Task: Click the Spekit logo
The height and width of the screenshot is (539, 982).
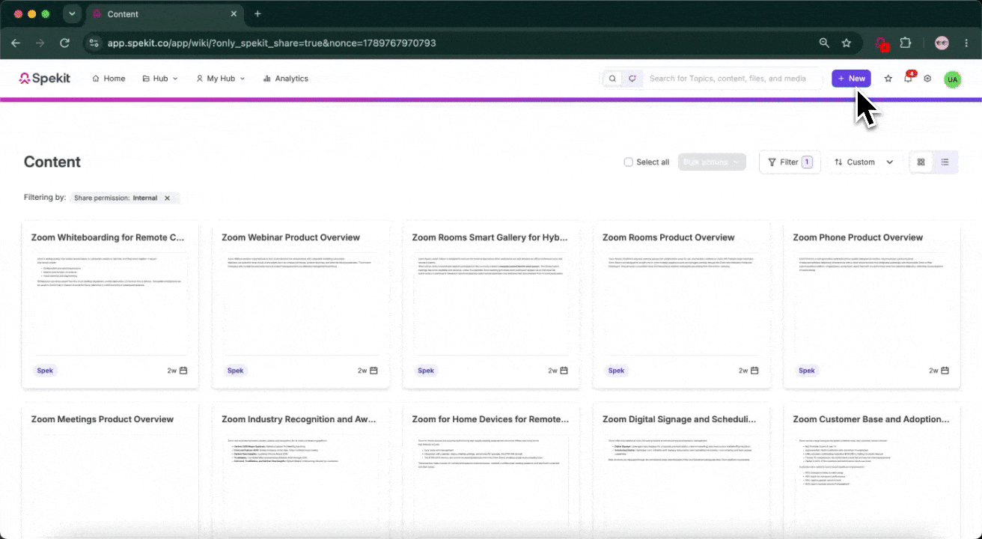Action: (45, 79)
